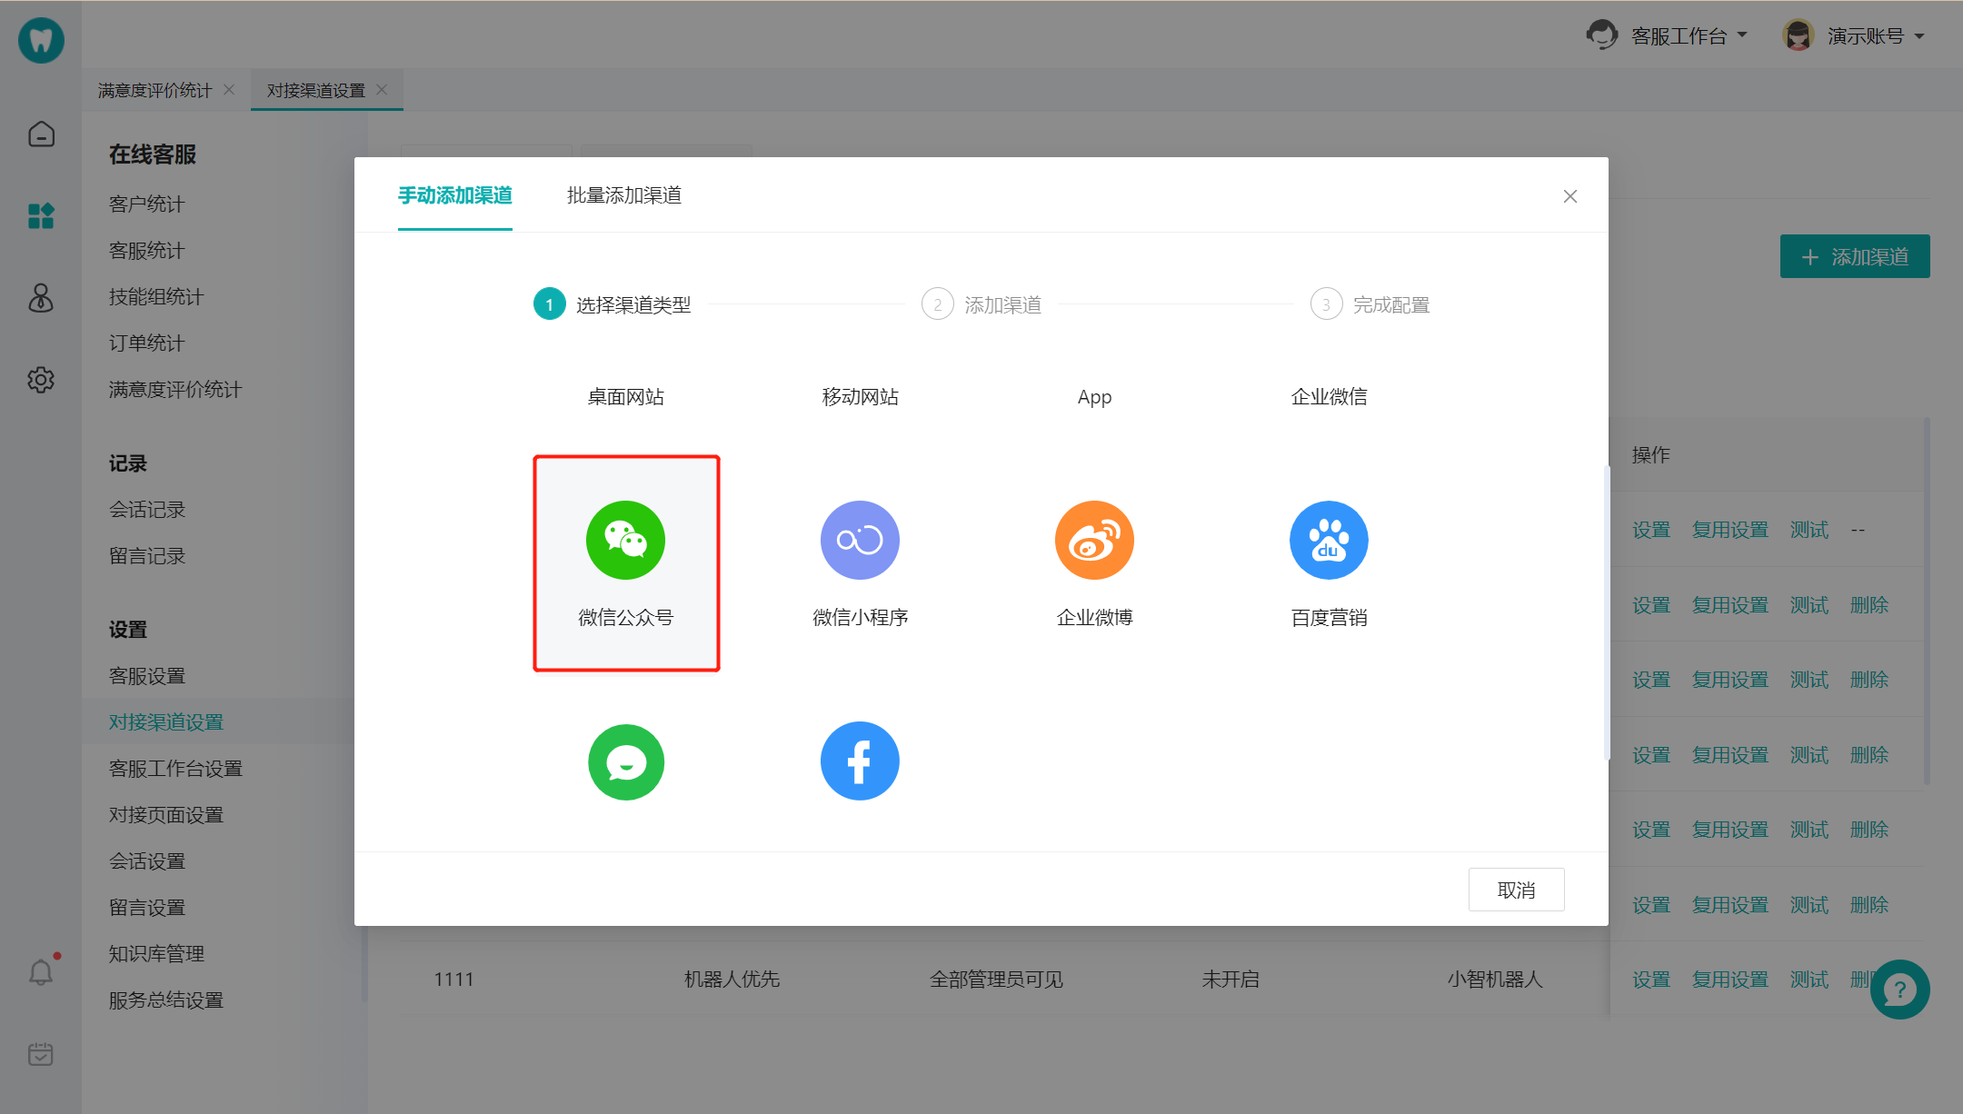
Task: Open 客服设置 in sidebar menu
Action: point(146,675)
